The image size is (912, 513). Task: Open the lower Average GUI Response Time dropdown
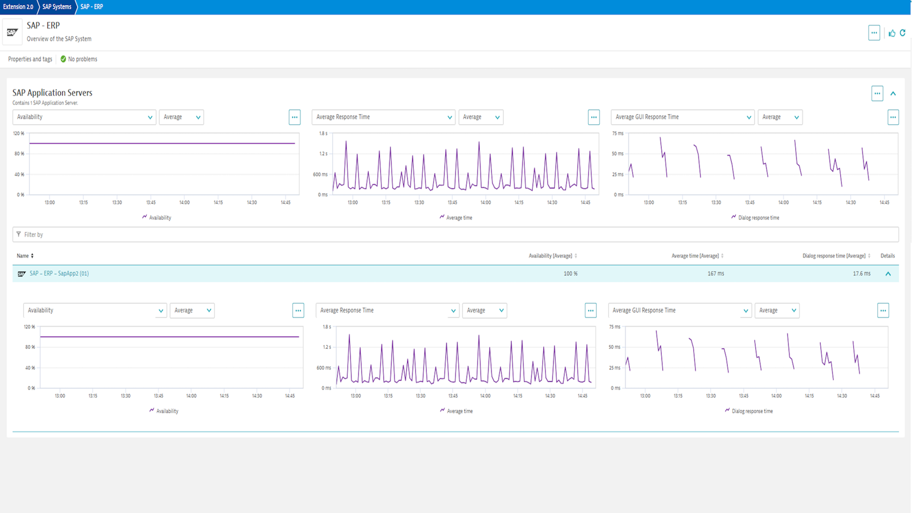(680, 310)
